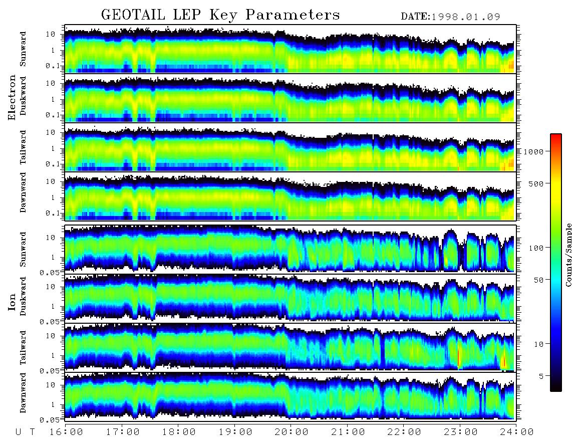The height and width of the screenshot is (441, 572).
Task: Click the 18:00 time tick label
Action: click(179, 432)
